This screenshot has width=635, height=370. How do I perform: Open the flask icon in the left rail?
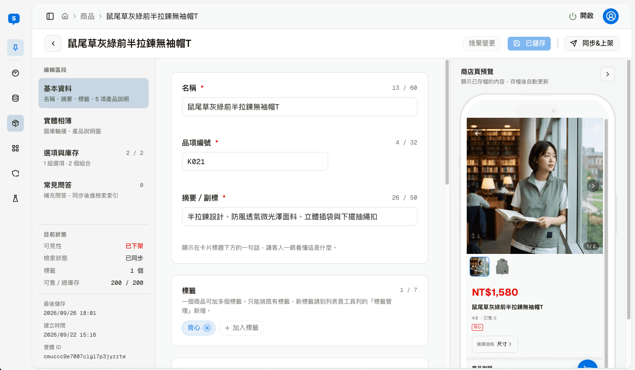click(15, 198)
